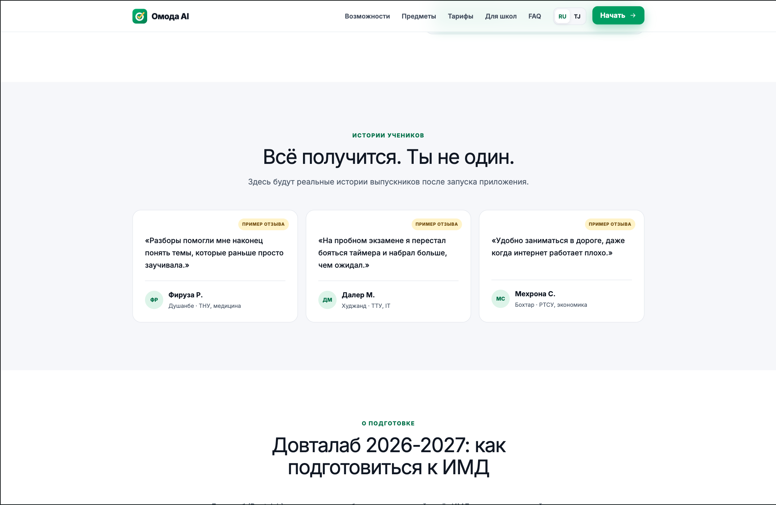Click the arrow icon in Начать button
This screenshot has height=505, width=776.
coord(633,16)
